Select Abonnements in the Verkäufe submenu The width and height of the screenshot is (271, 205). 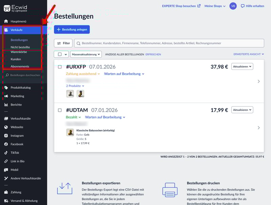tap(20, 67)
